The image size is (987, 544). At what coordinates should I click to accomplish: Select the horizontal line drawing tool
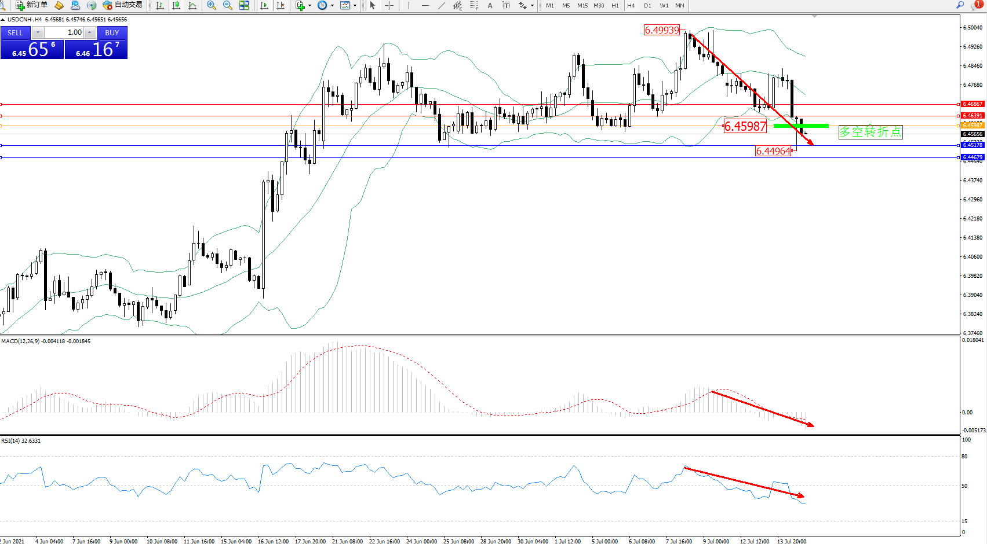pyautogui.click(x=425, y=5)
